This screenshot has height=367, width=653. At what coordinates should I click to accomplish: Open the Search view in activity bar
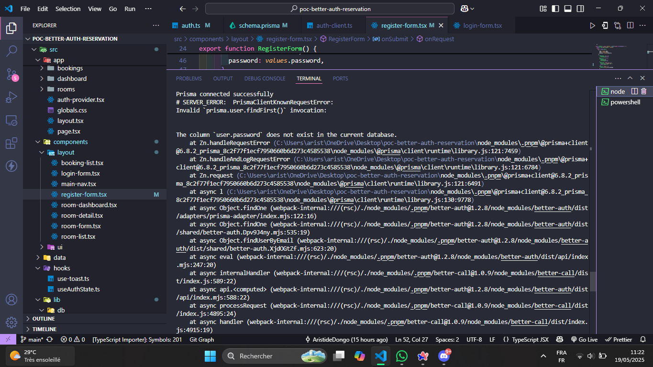(11, 51)
